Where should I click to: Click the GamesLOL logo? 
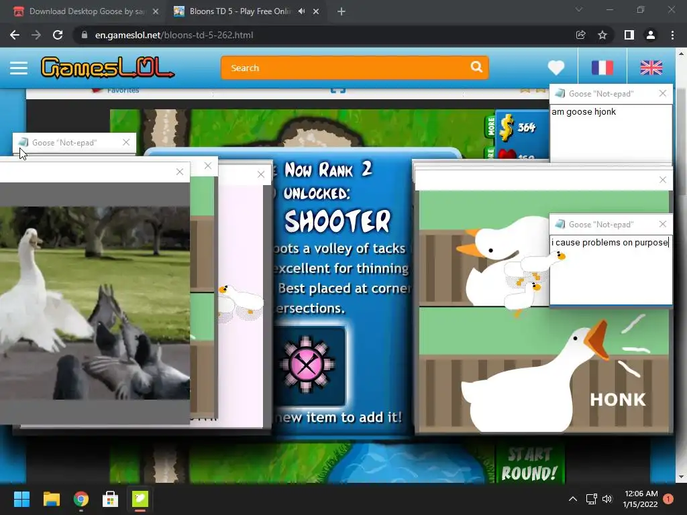[108, 68]
